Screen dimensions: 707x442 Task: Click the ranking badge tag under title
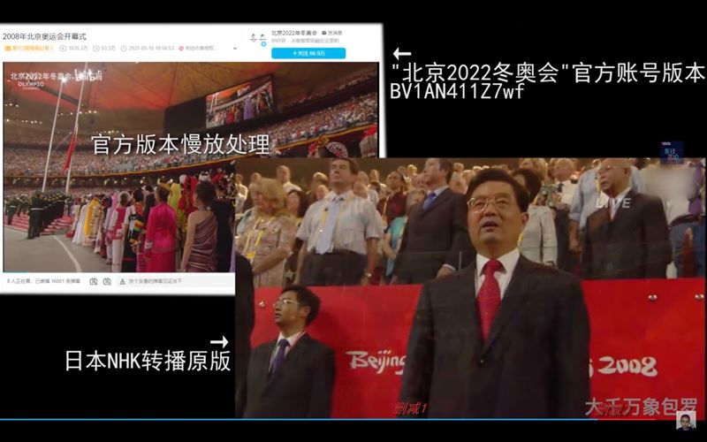[x=29, y=49]
